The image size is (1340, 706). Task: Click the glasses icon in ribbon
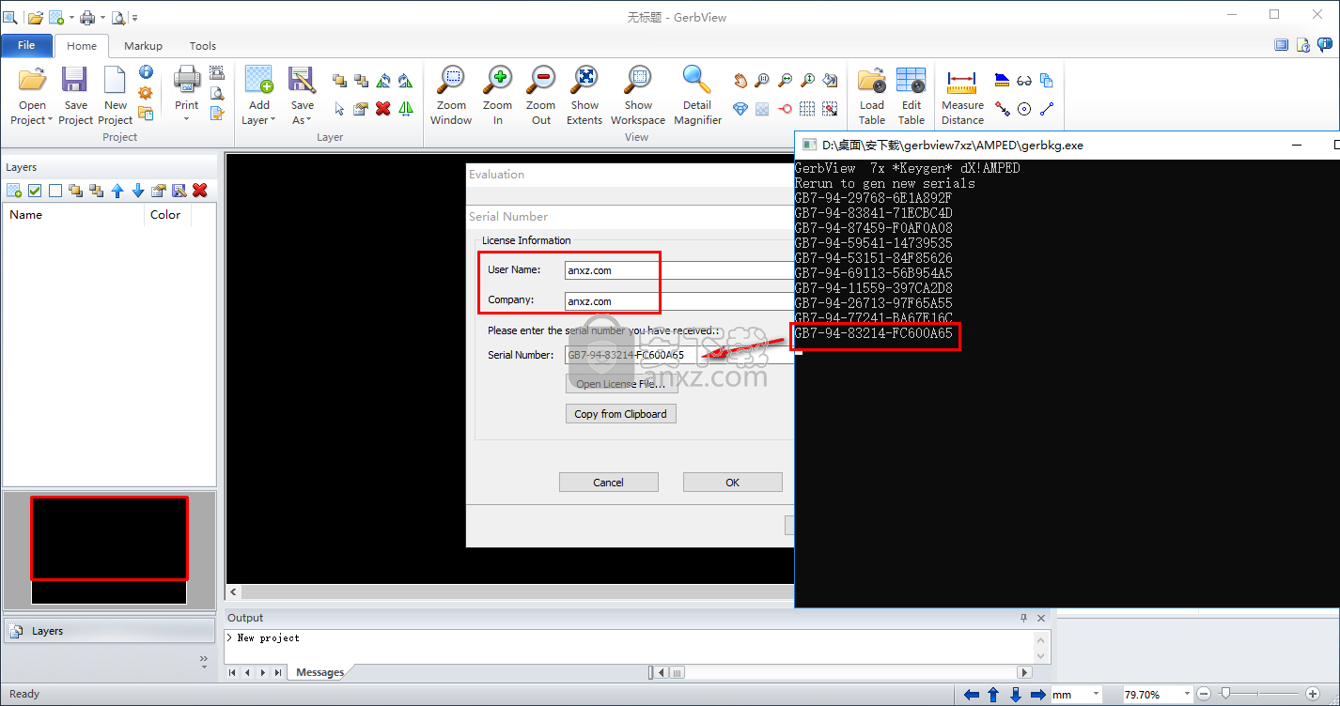coord(1024,81)
